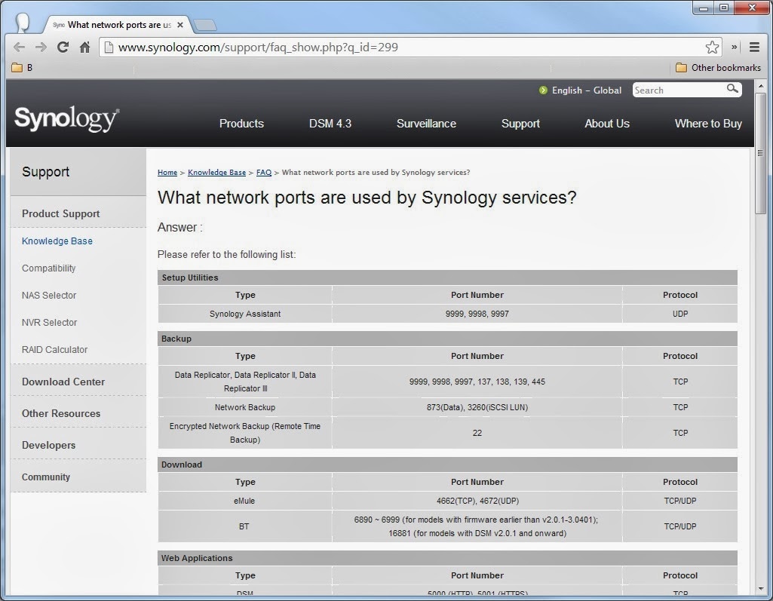Click the Encrypted Network Backup row label
The height and width of the screenshot is (601, 773).
[x=245, y=433]
